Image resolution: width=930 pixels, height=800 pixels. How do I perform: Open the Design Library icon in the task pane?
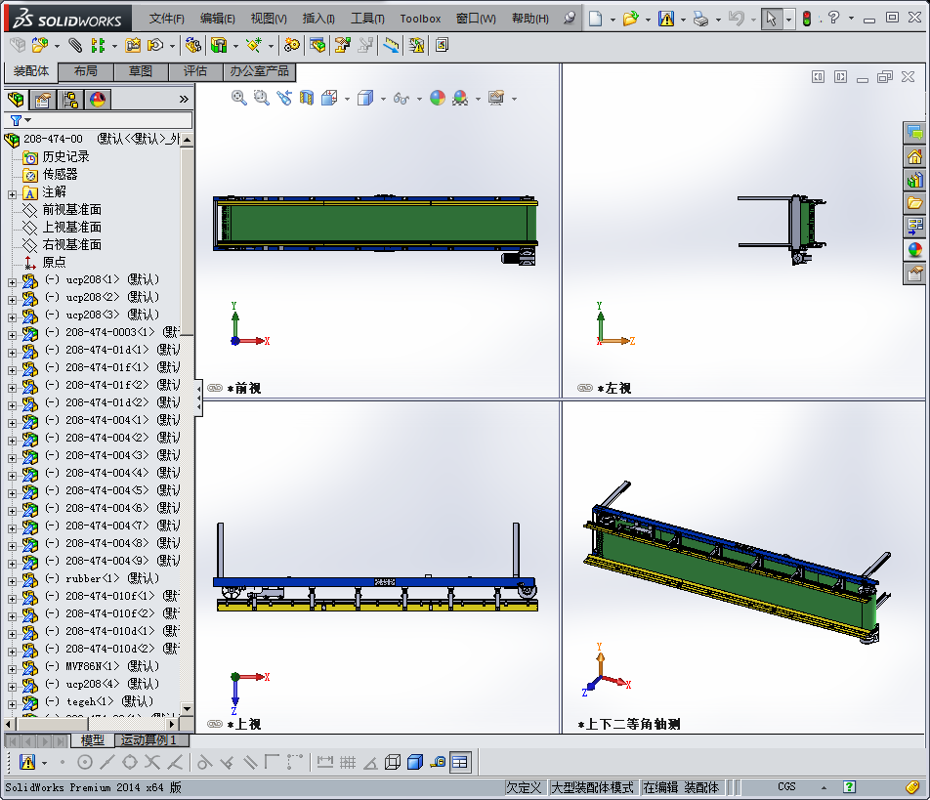click(x=915, y=180)
